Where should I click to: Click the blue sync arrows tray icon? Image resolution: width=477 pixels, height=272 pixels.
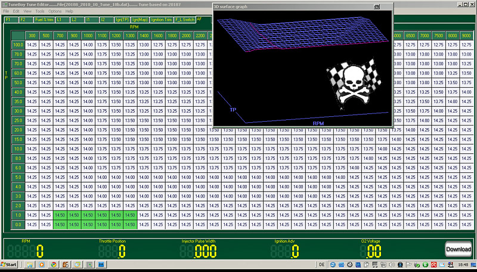click(x=333, y=265)
